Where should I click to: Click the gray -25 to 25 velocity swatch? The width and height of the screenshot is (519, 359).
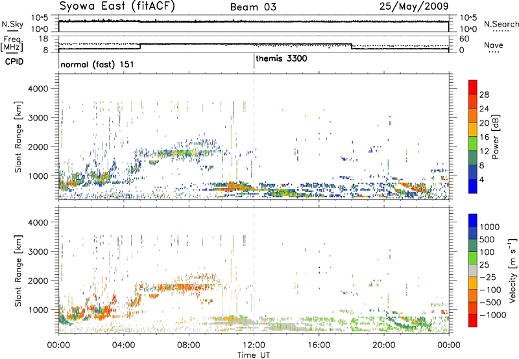pyautogui.click(x=473, y=270)
